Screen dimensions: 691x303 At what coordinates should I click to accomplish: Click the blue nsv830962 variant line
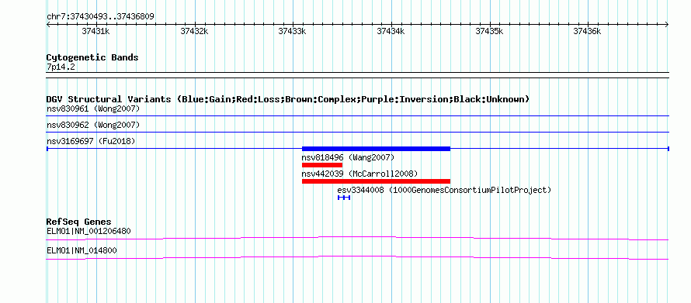point(358,133)
